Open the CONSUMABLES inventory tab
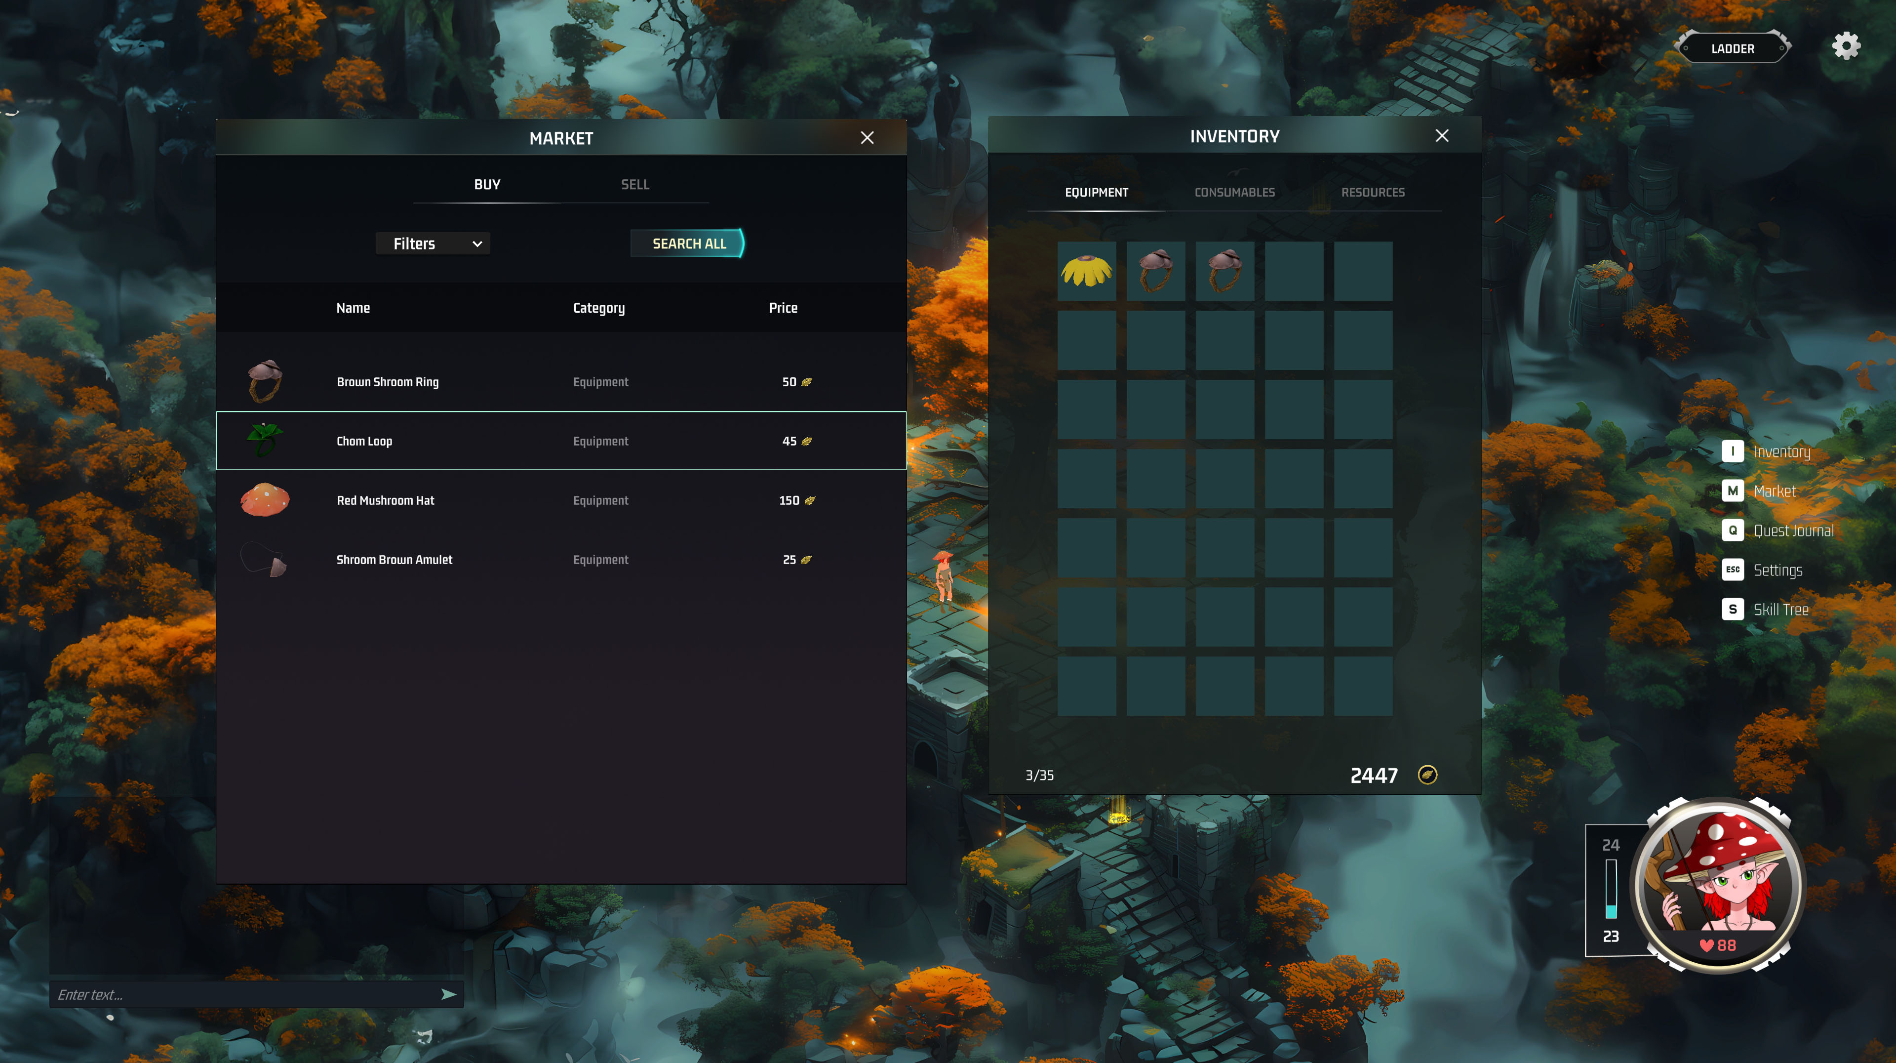This screenshot has height=1063, width=1896. [x=1234, y=192]
